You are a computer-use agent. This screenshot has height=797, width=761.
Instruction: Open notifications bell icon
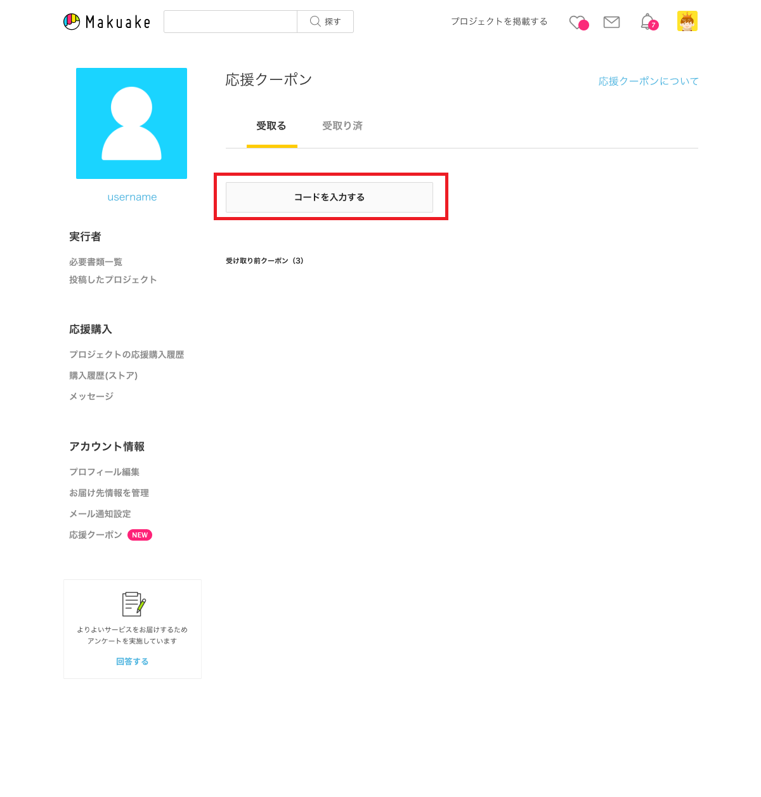(x=648, y=22)
